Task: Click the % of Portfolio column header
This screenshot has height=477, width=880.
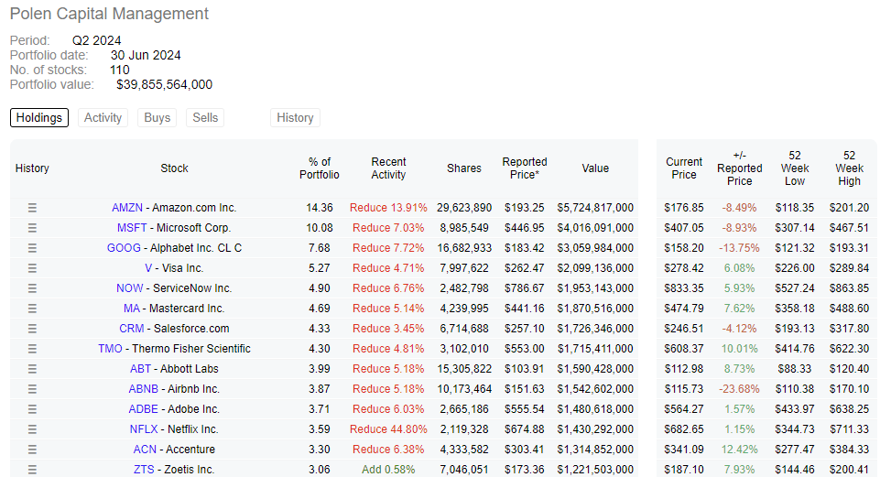Action: point(320,168)
